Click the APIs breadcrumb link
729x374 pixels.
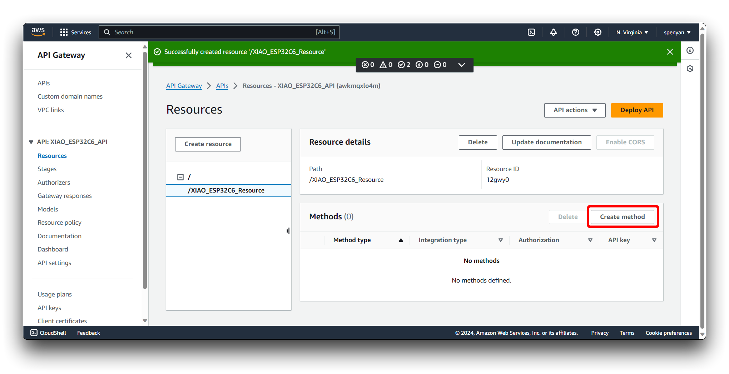[222, 86]
